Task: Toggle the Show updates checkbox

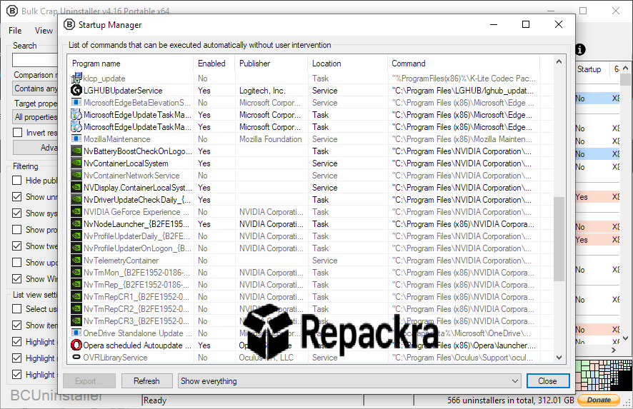Action: point(17,262)
